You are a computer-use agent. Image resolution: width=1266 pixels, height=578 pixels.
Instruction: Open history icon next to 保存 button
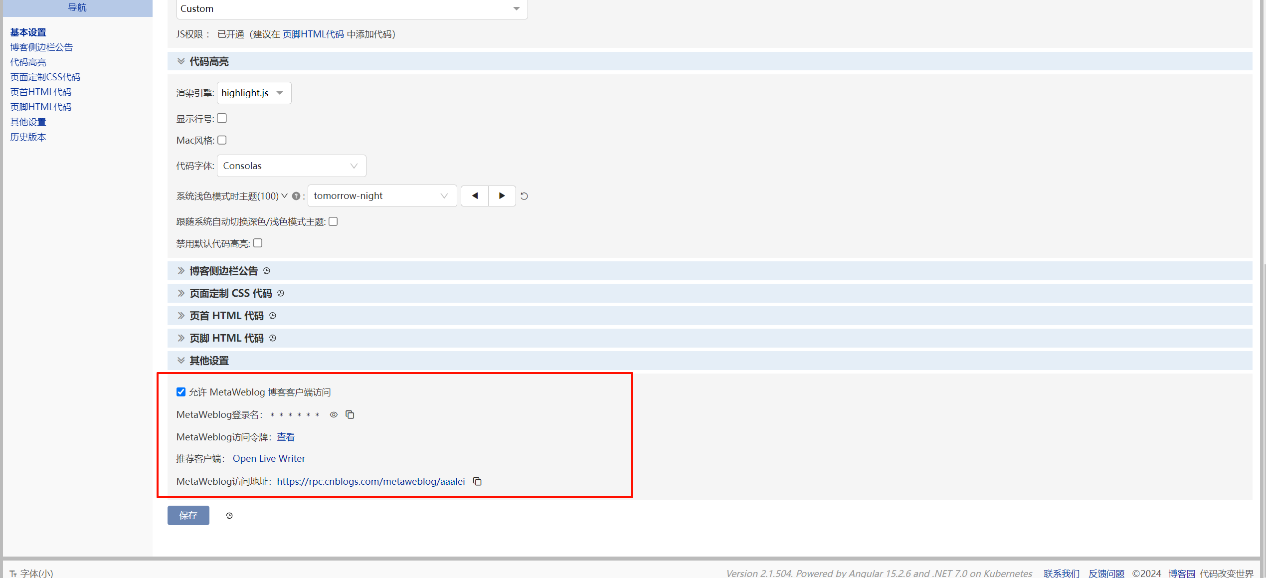[229, 516]
